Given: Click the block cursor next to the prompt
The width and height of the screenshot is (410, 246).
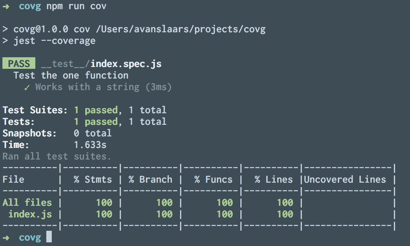Looking at the screenshot, I should 49,237.
